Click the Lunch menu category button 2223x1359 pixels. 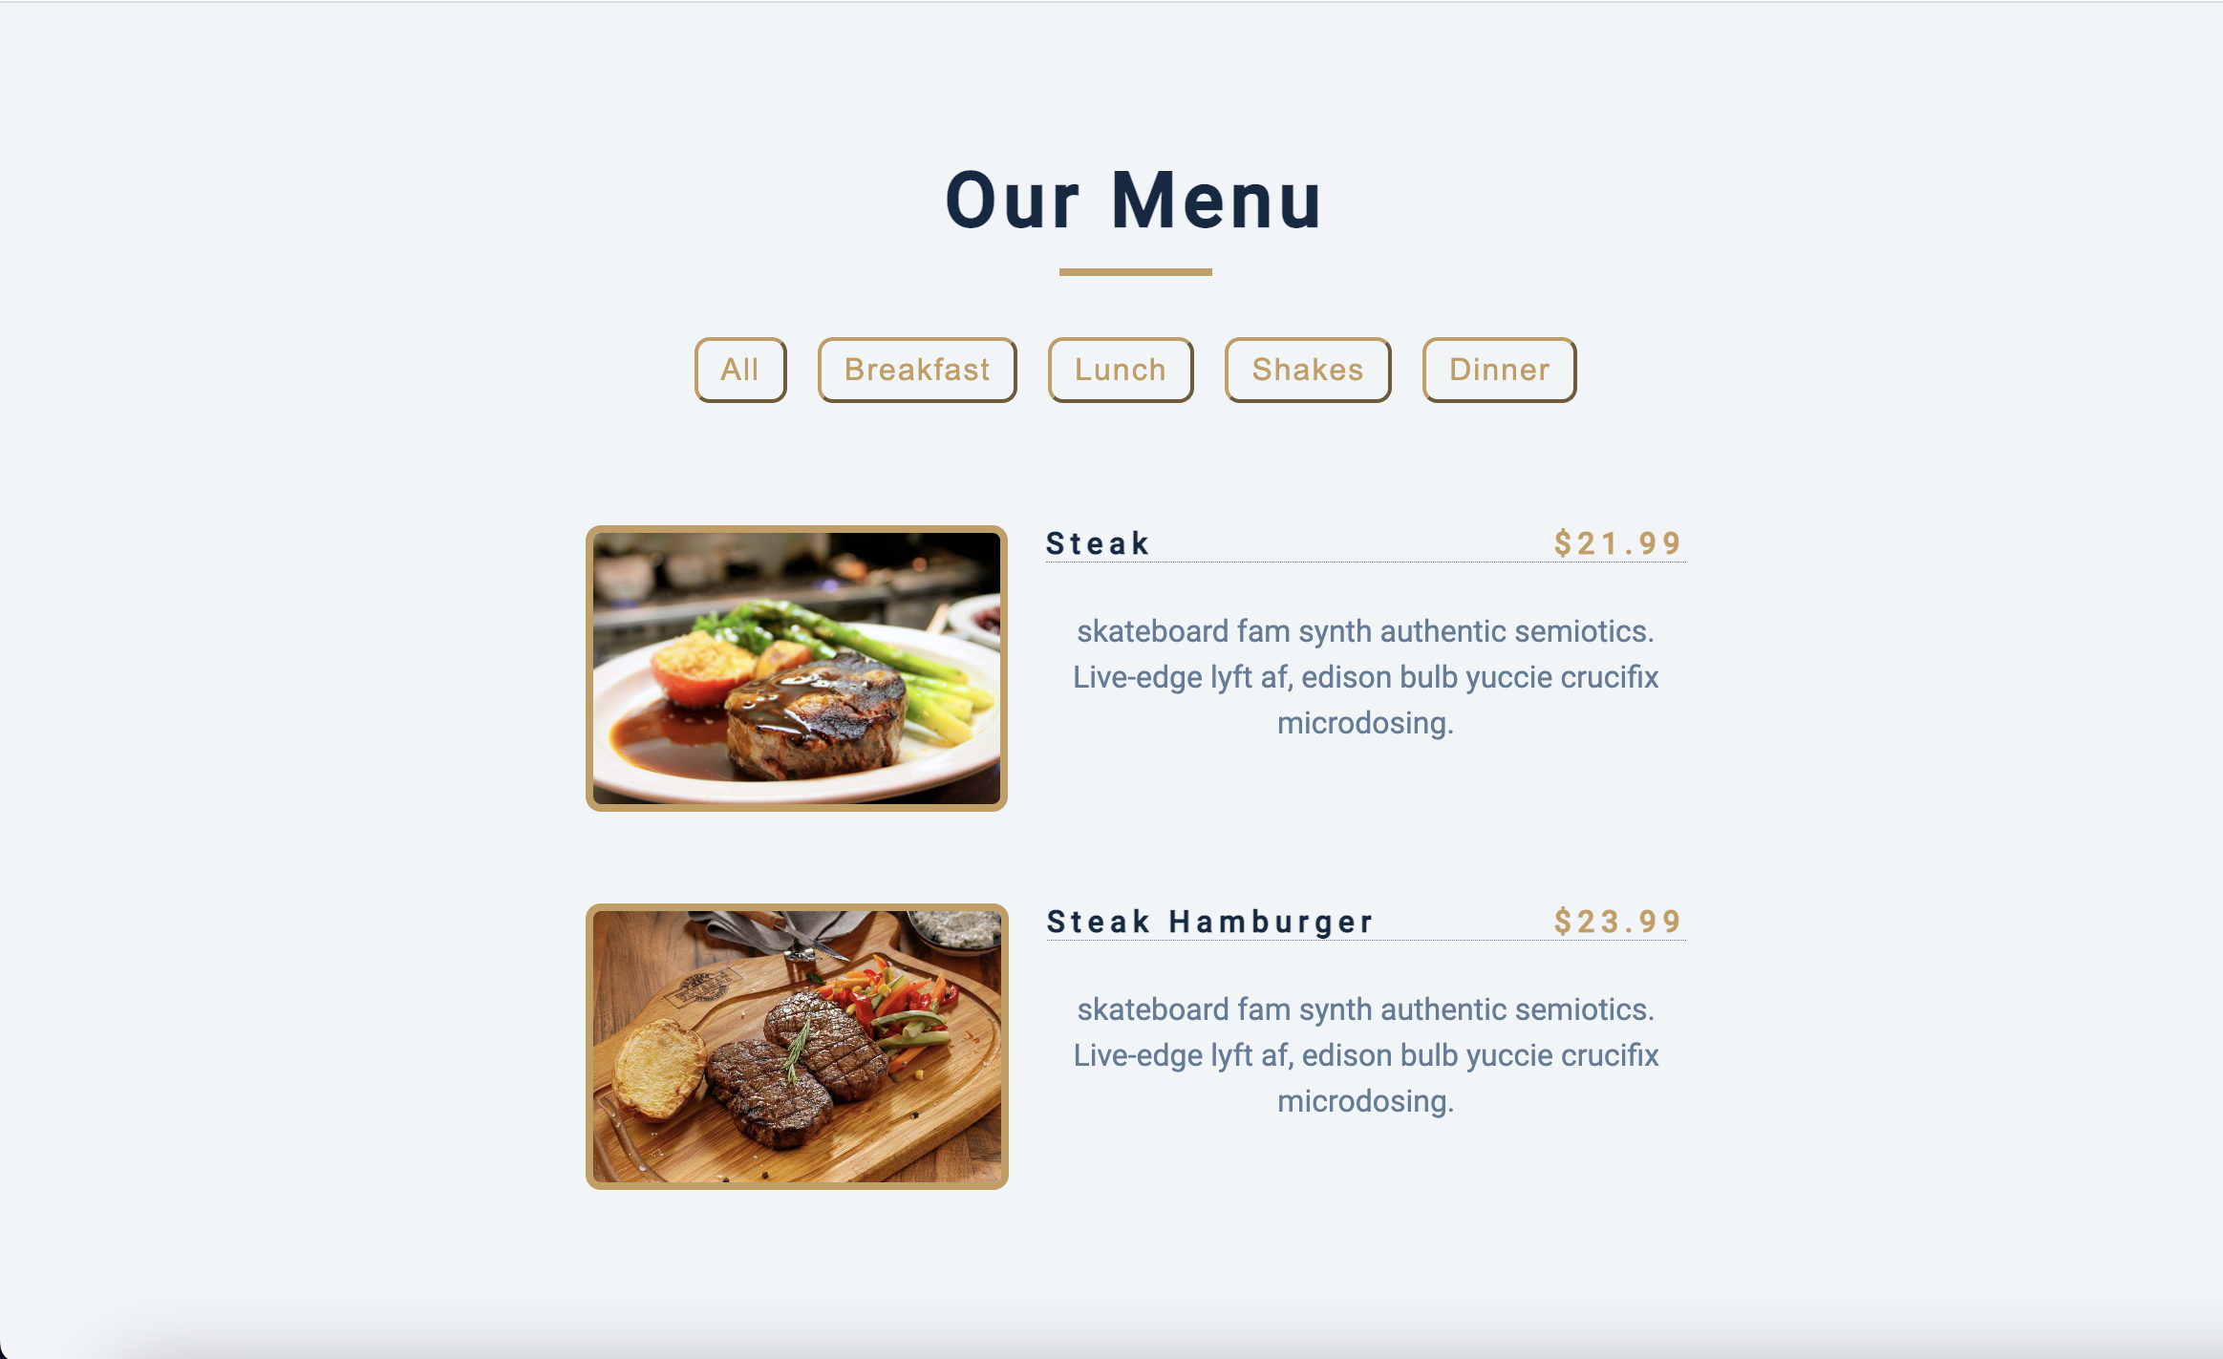(x=1121, y=370)
